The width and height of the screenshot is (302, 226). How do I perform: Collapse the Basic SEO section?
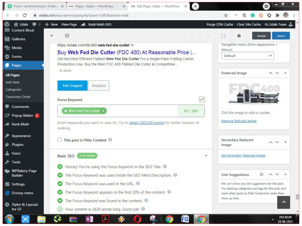point(206,155)
